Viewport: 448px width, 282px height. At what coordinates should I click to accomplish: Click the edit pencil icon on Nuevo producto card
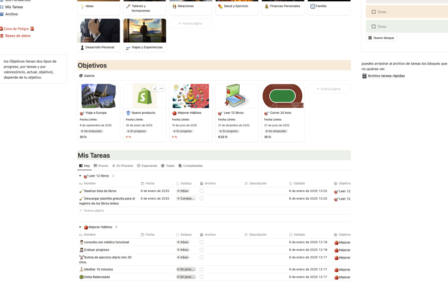(x=155, y=89)
